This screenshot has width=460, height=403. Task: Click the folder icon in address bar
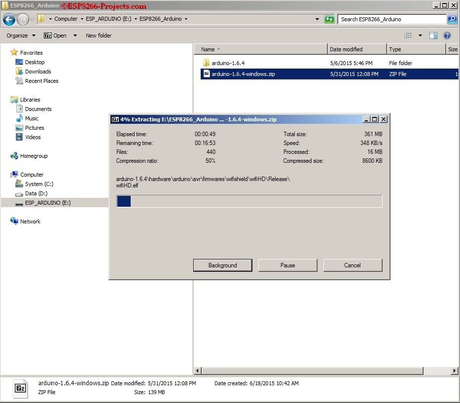(x=41, y=19)
